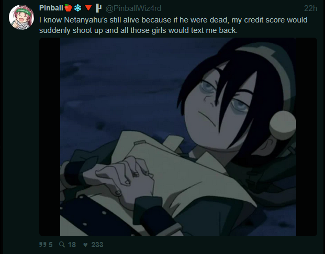Click the magnifier icon under the post
Screen dimensions: 325x254
coord(62,244)
